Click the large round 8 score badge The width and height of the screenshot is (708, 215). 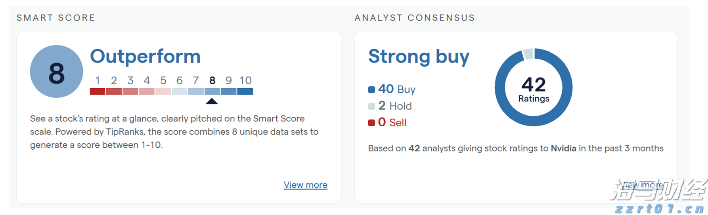pos(56,72)
